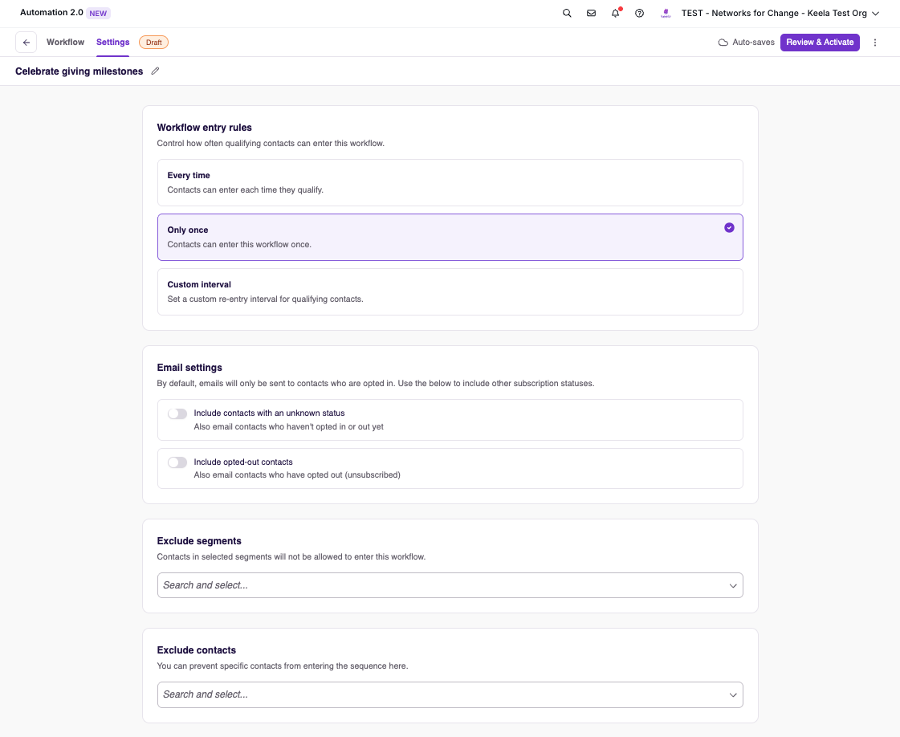The image size is (900, 737).
Task: Select the Only once entry rule
Action: [x=450, y=237]
